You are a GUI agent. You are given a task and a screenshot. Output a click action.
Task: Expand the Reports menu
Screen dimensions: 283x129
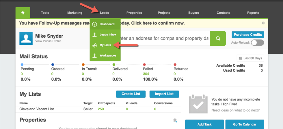tap(253, 13)
